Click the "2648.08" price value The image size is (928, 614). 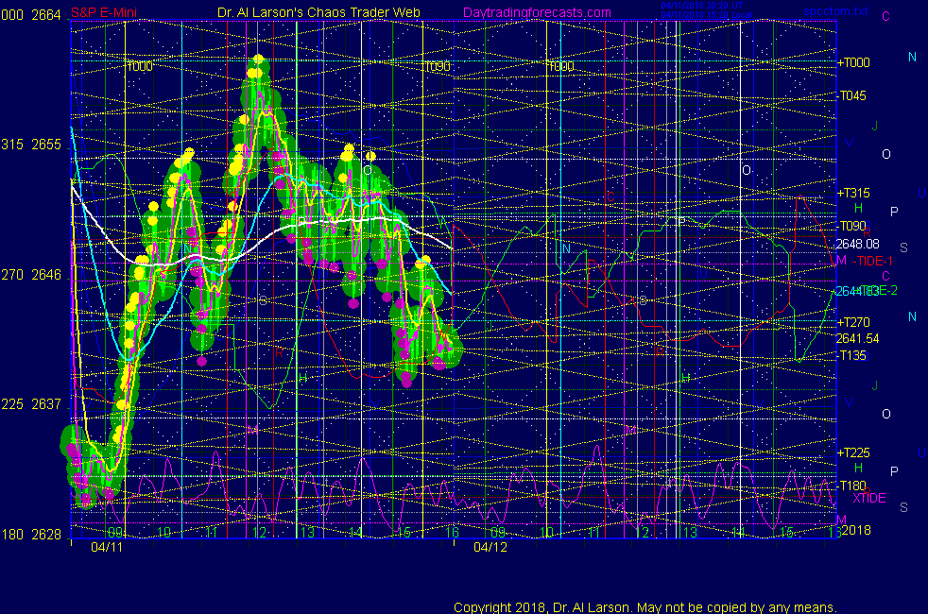pyautogui.click(x=857, y=244)
